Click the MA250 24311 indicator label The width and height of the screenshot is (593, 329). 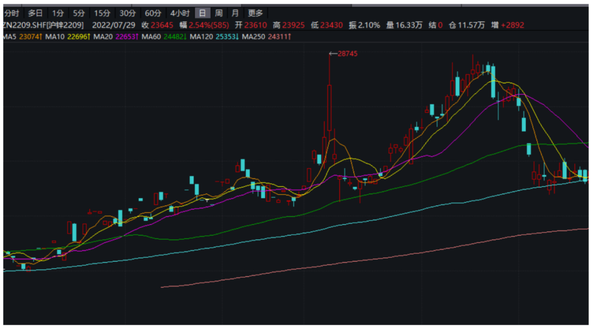tap(266, 37)
